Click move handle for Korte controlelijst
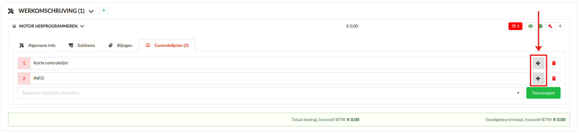This screenshot has width=579, height=133. pos(538,63)
